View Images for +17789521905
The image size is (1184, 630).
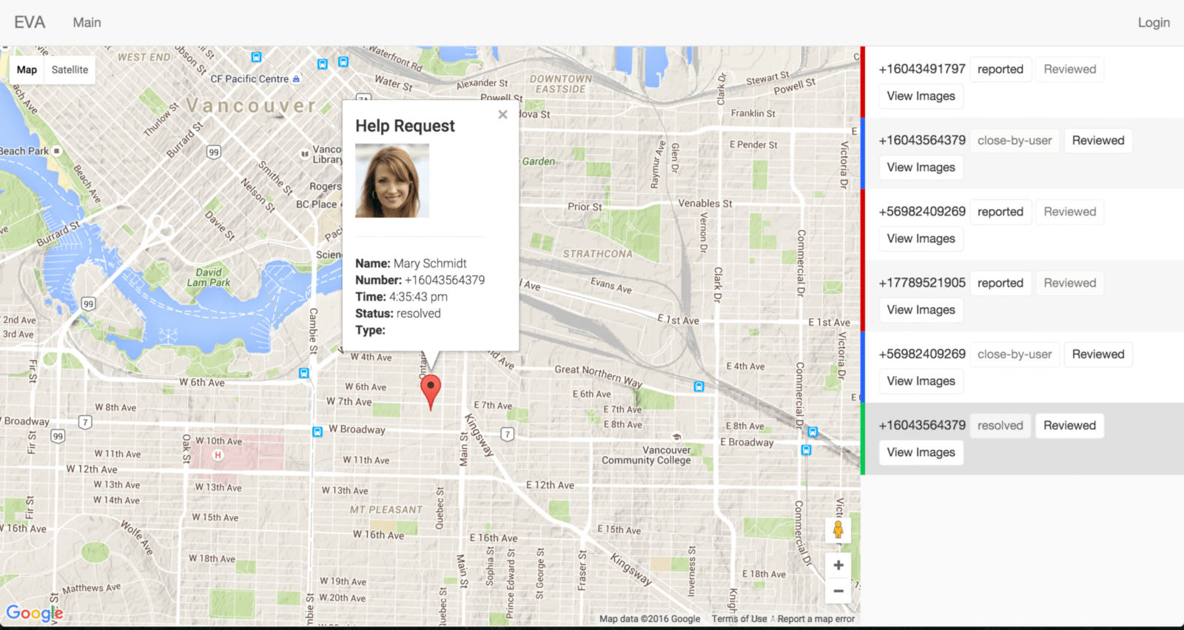921,309
